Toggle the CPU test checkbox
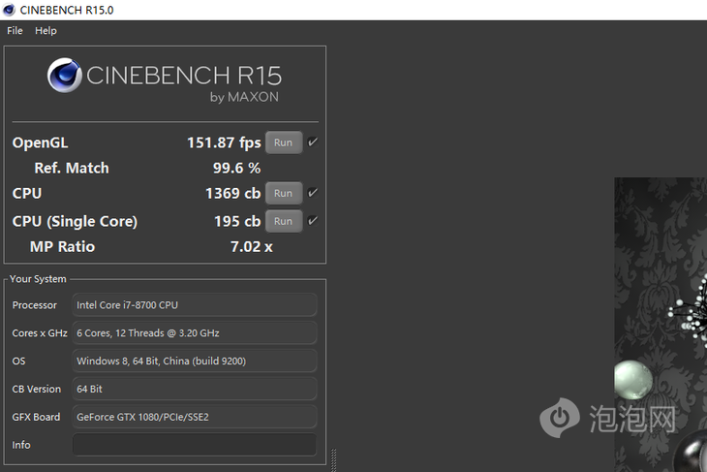 [x=313, y=193]
